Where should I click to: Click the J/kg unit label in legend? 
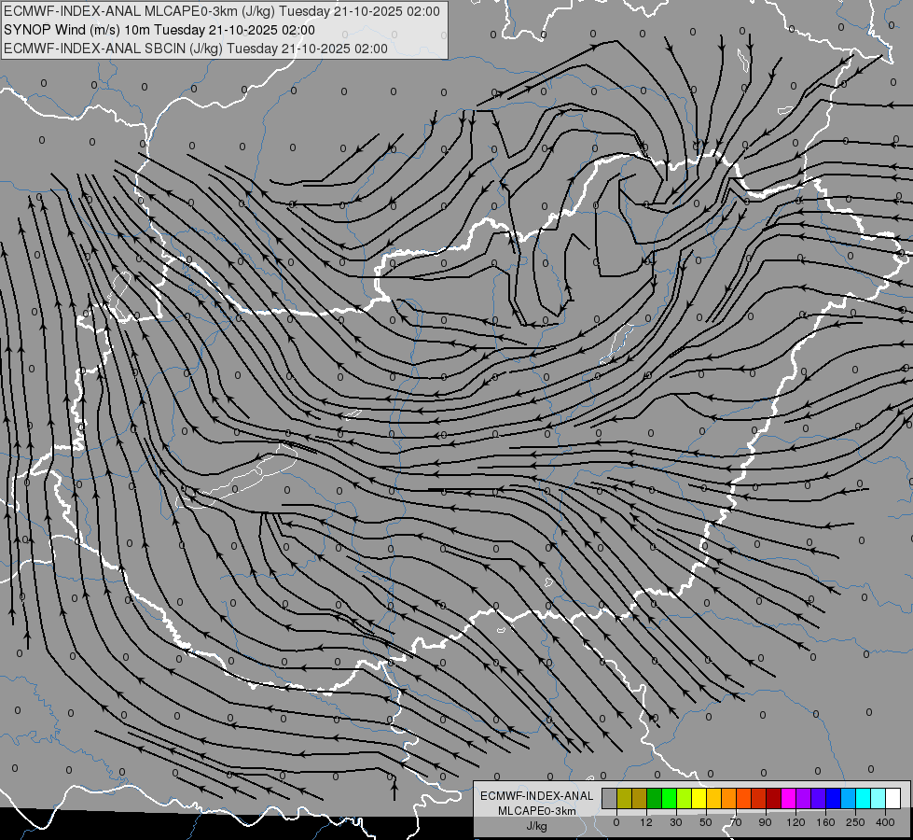[537, 826]
